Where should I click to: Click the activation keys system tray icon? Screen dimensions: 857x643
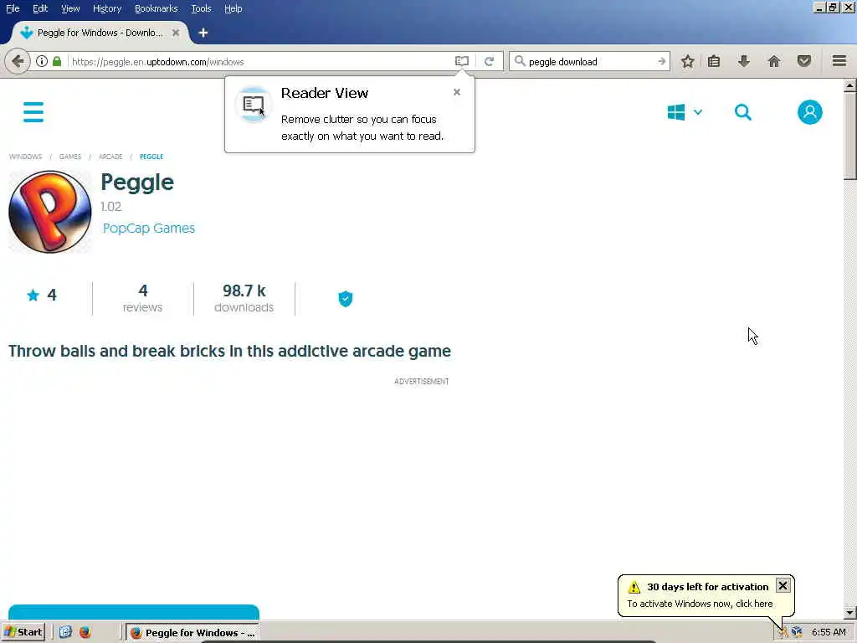point(783,632)
